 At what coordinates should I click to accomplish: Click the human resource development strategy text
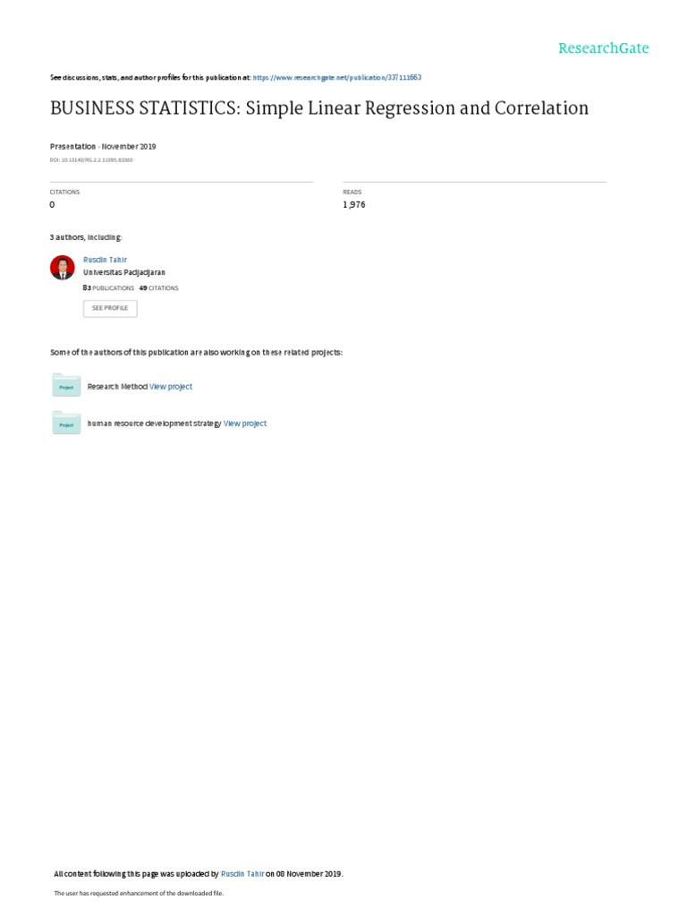click(x=154, y=424)
